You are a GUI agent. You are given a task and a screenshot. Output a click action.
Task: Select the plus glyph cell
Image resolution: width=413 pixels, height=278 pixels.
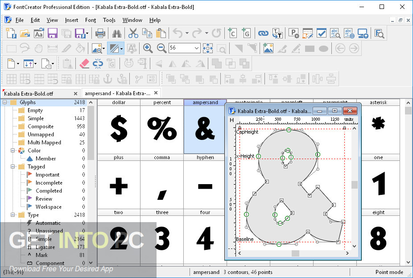tap(119, 181)
